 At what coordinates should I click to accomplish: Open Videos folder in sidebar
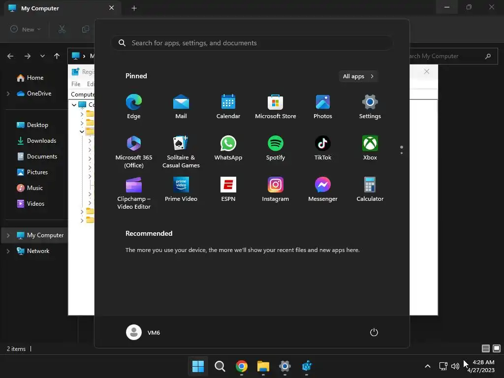(31, 204)
